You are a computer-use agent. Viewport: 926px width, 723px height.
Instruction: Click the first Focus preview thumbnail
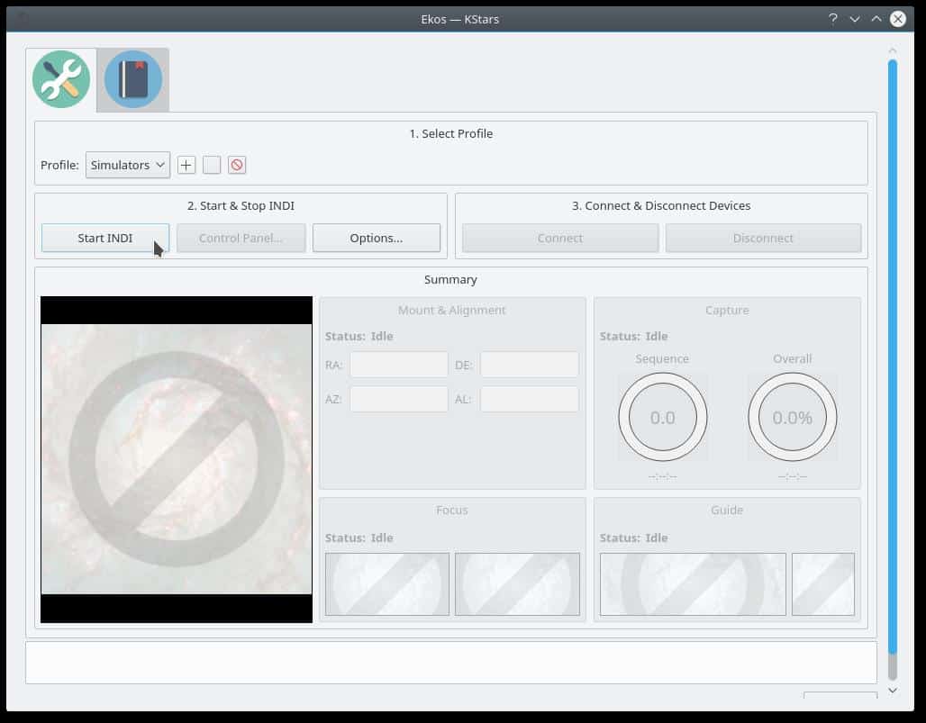(x=387, y=584)
